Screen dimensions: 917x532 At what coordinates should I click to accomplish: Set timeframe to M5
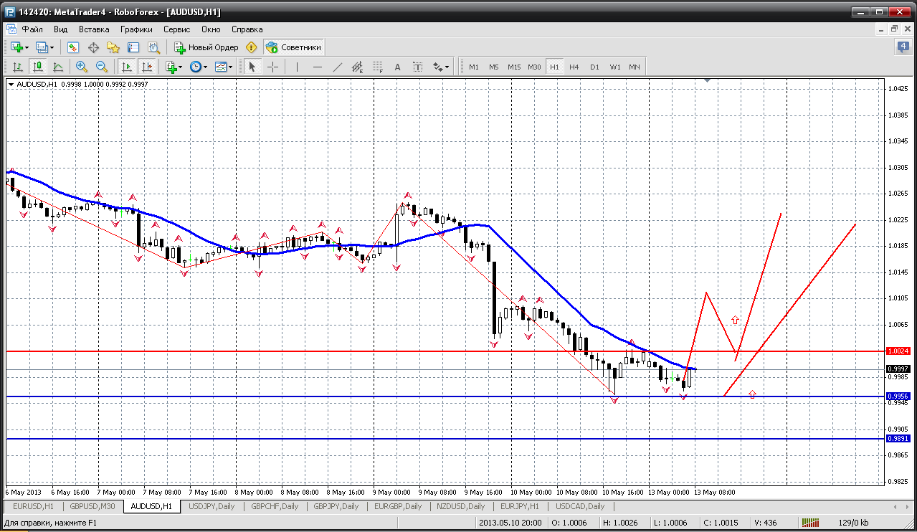pos(494,67)
